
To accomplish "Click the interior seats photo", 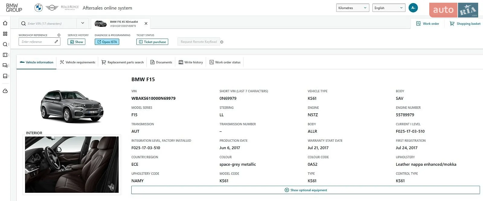I will [x=72, y=165].
